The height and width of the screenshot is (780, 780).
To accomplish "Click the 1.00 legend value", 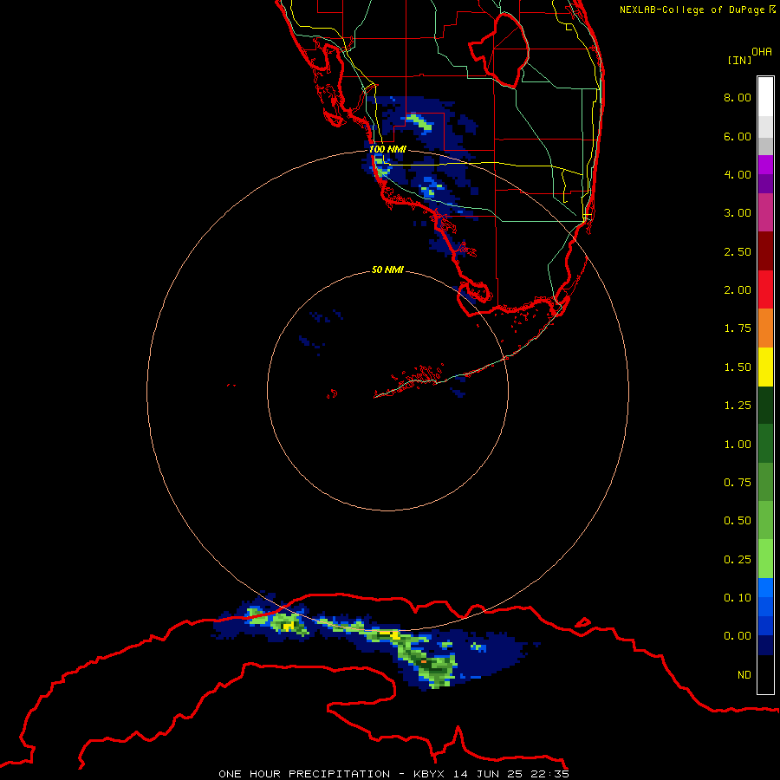I will tap(738, 445).
